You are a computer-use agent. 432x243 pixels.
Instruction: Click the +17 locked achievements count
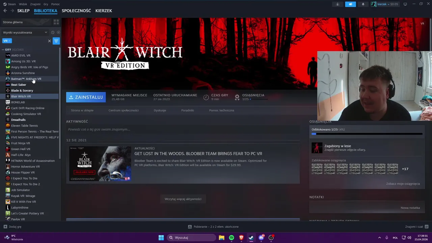click(405, 169)
